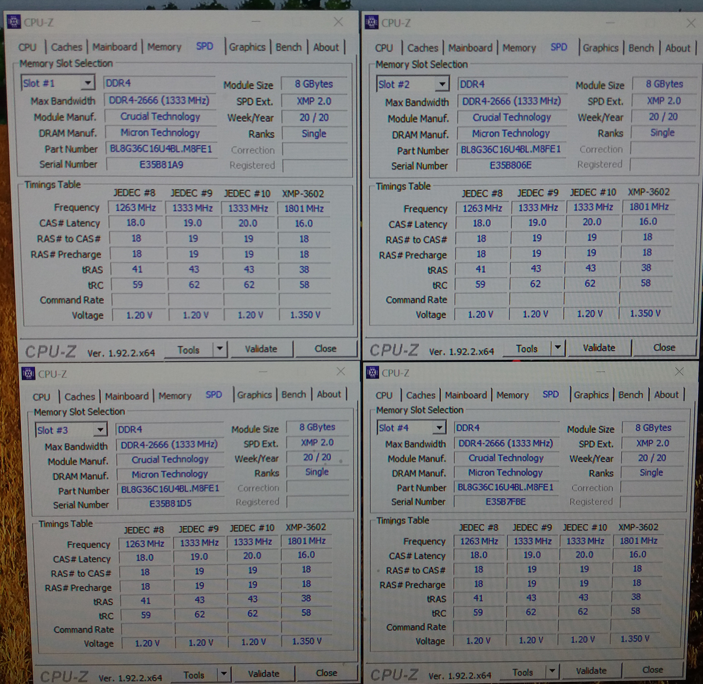Minimize the Slot #1 CPU-Z window

[x=256, y=21]
